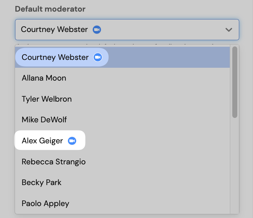Click the Default moderator label

click(50, 9)
